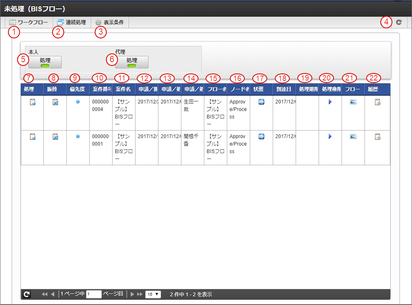Click applicant name 生田一哉
Image resolution: width=412 pixels, height=305 pixels.
coord(191,106)
